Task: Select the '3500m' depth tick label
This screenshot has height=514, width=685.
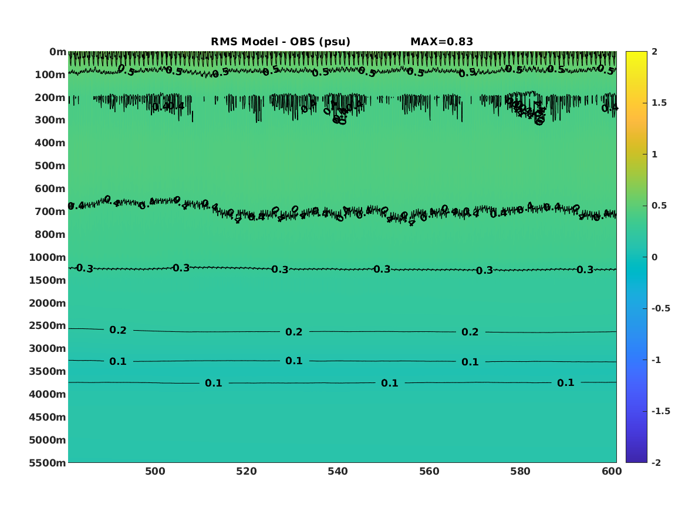Action: (48, 371)
